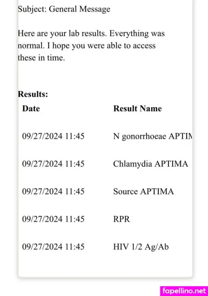
Task: Click the date beside N gonorrhoeae
Action: point(53,136)
